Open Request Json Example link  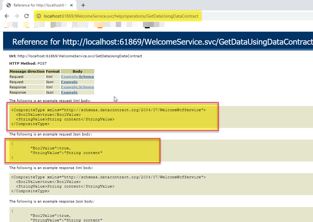(69, 82)
